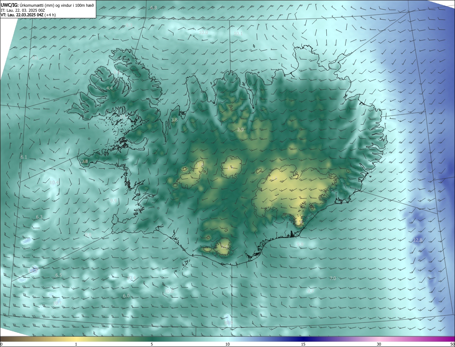This screenshot has width=455, height=347.
Task: Click the 6.0 value label on the map
Action: [x=126, y=296]
